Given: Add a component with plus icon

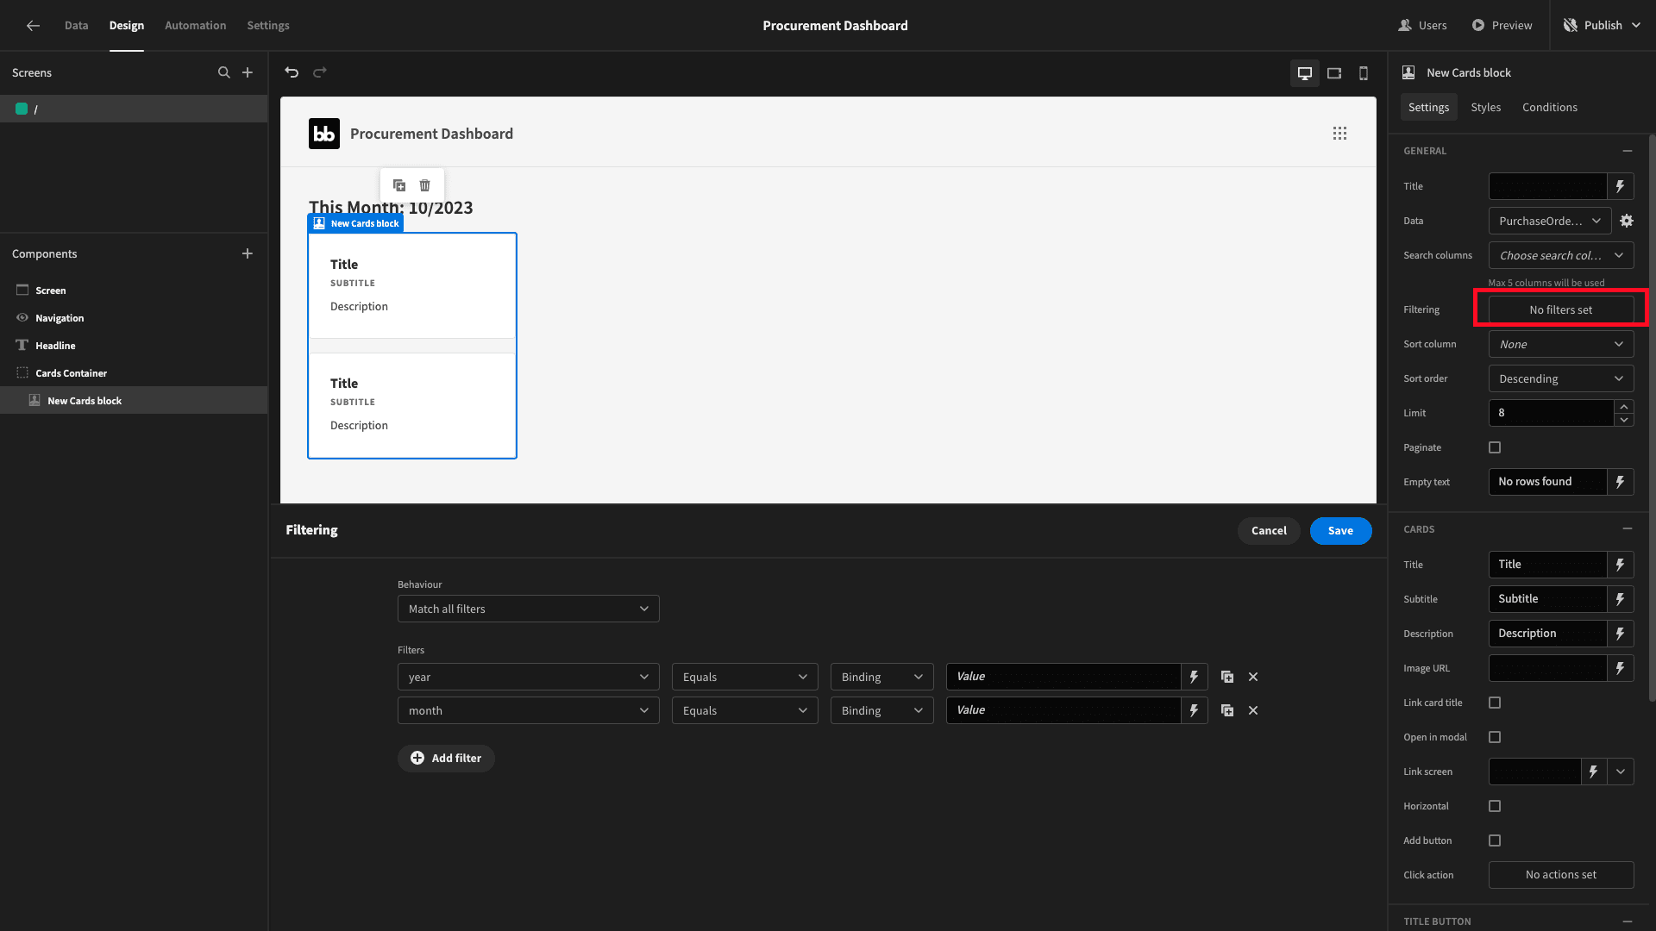Looking at the screenshot, I should (248, 253).
